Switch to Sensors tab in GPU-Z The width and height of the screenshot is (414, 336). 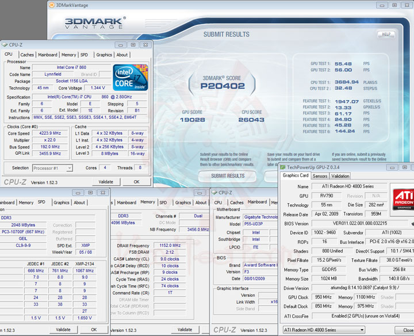point(320,176)
